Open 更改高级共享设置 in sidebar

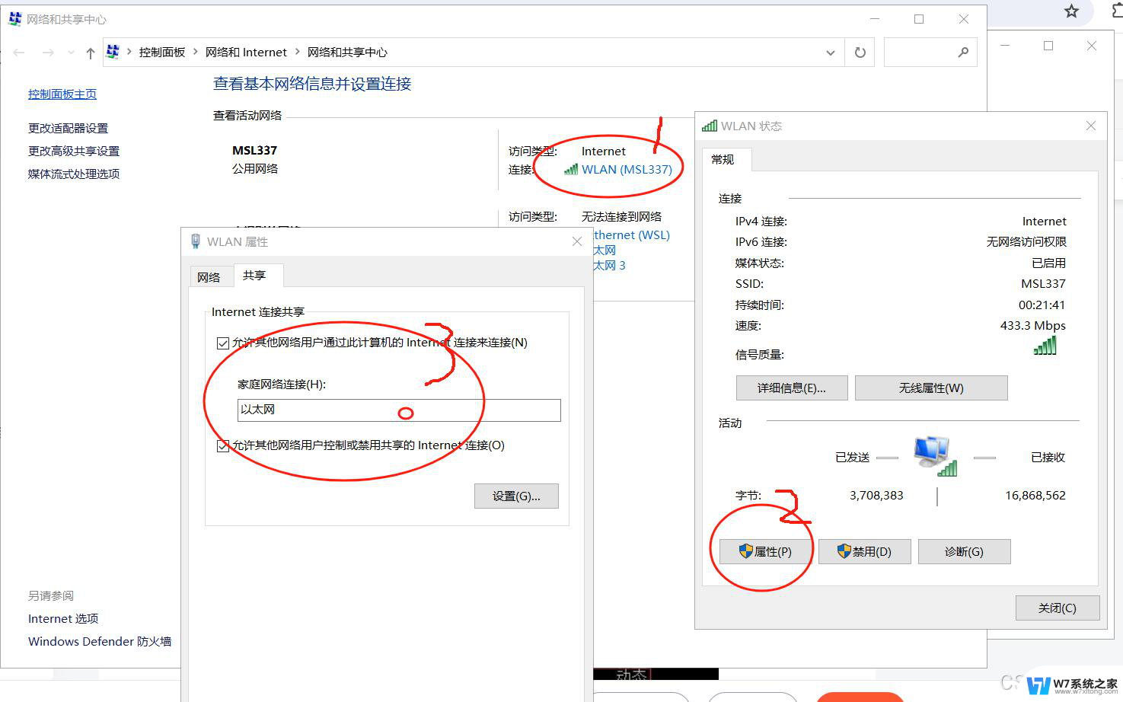click(x=74, y=152)
